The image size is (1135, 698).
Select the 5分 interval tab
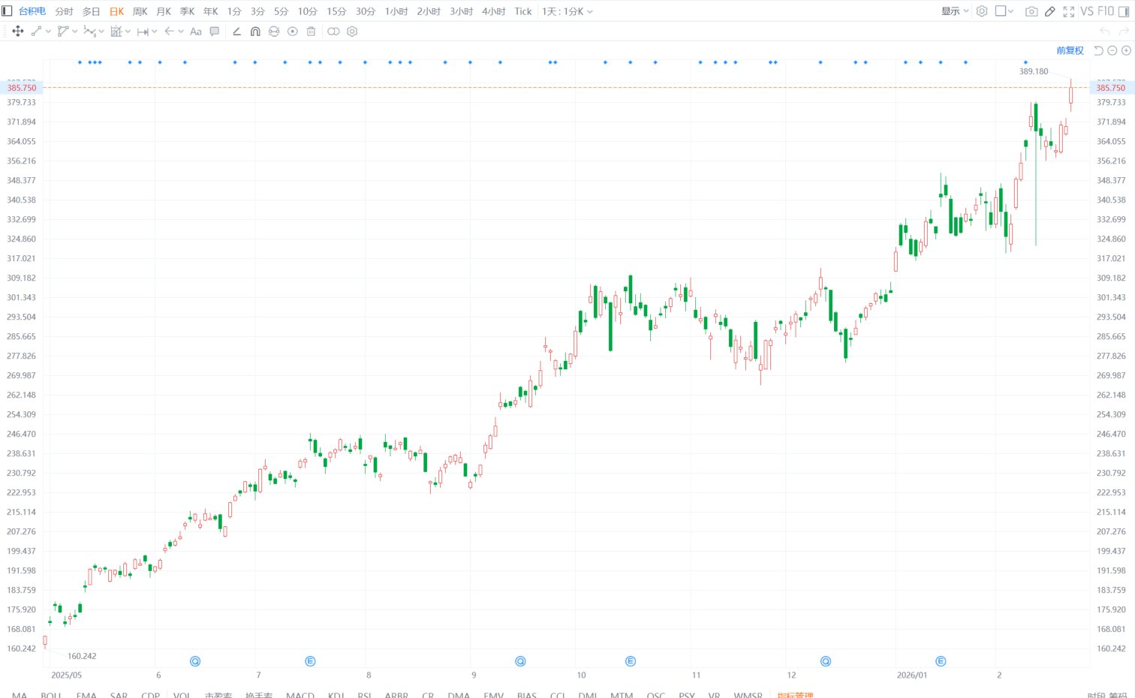[x=281, y=11]
